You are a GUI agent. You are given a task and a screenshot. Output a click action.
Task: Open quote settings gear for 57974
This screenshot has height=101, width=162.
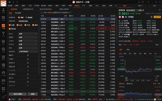pos(160,10)
